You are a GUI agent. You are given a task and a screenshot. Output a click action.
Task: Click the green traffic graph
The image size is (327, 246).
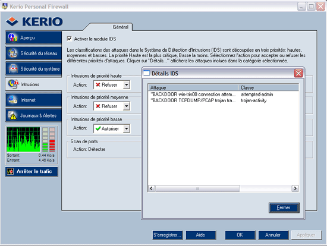tap(23, 139)
